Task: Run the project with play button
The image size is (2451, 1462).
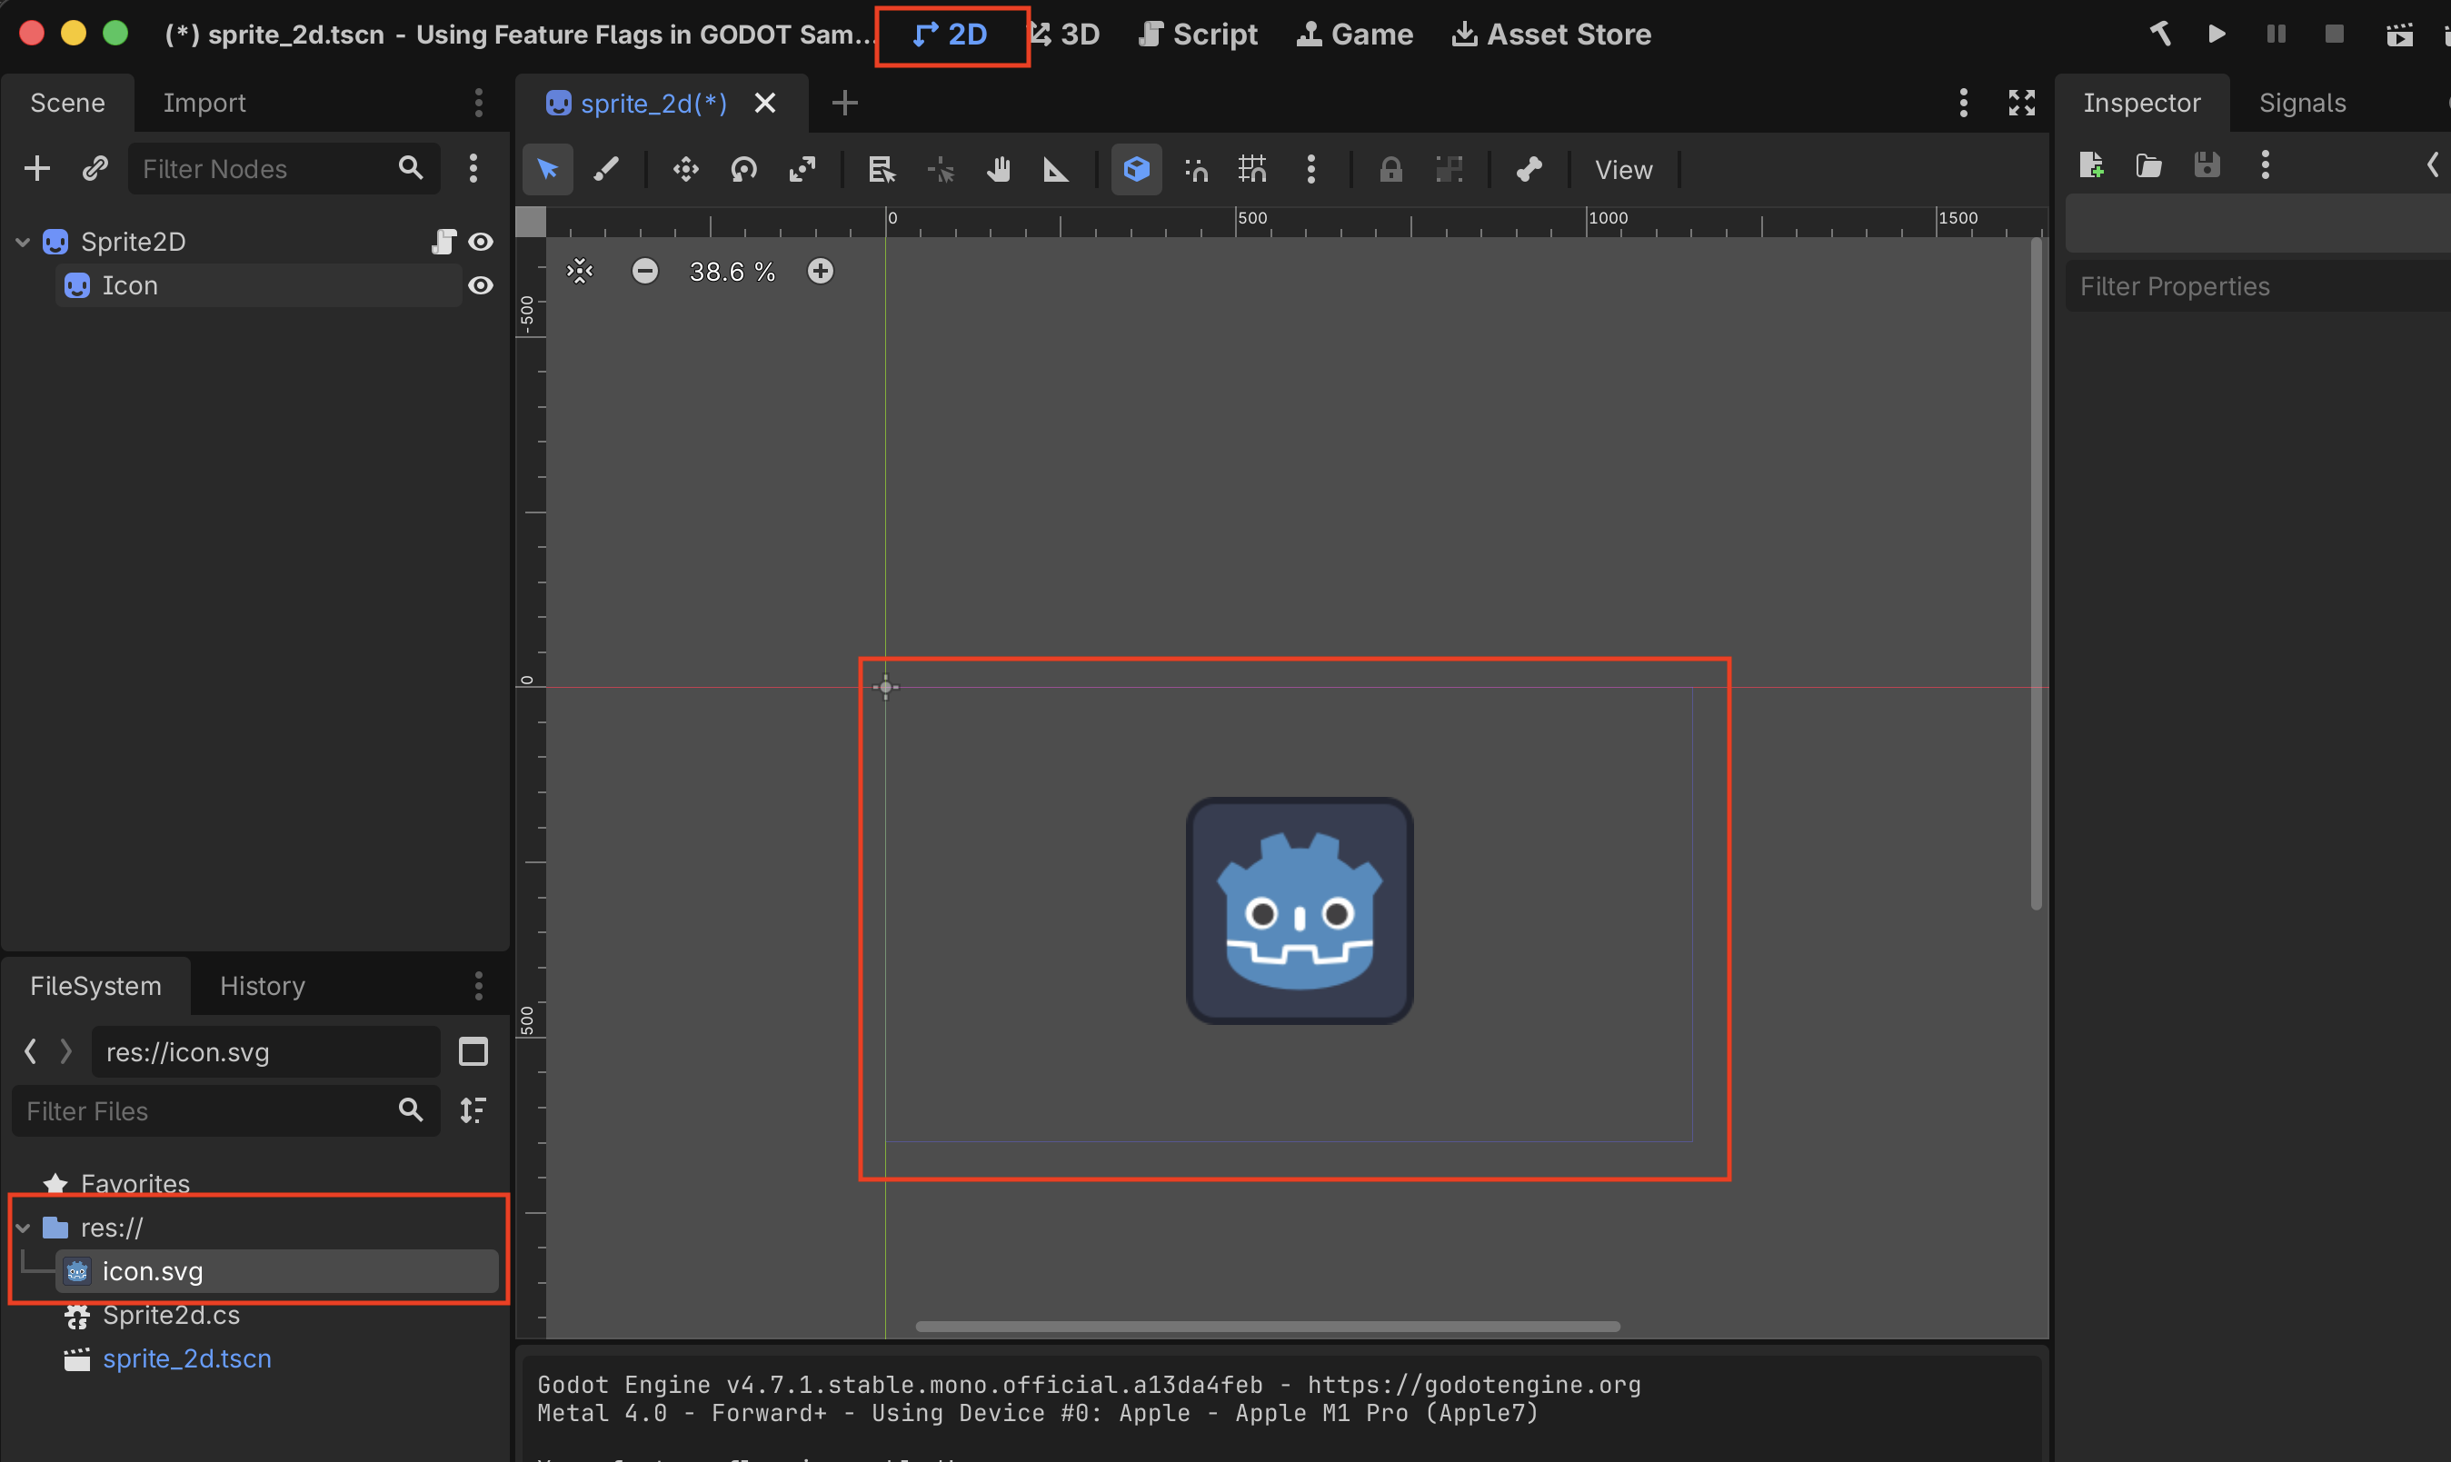Action: pyautogui.click(x=2217, y=35)
